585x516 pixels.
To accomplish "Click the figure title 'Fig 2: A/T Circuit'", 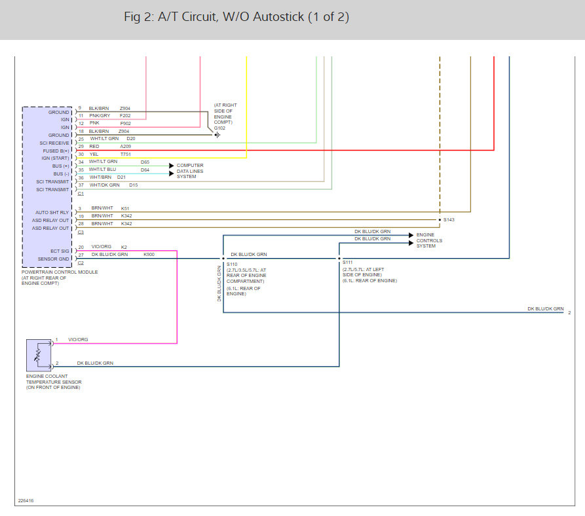I will [x=236, y=18].
